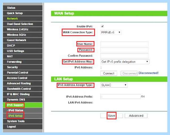Click the Disconnected! status text
Screen dimensions: 170x135
click(148, 73)
